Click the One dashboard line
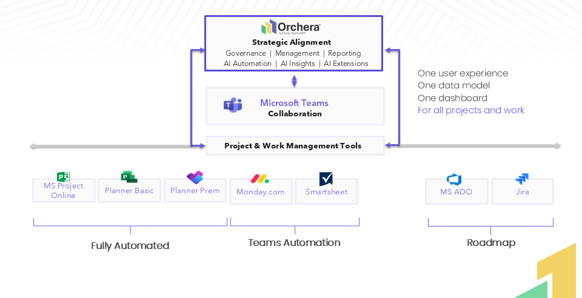This screenshot has width=582, height=298. [x=452, y=98]
